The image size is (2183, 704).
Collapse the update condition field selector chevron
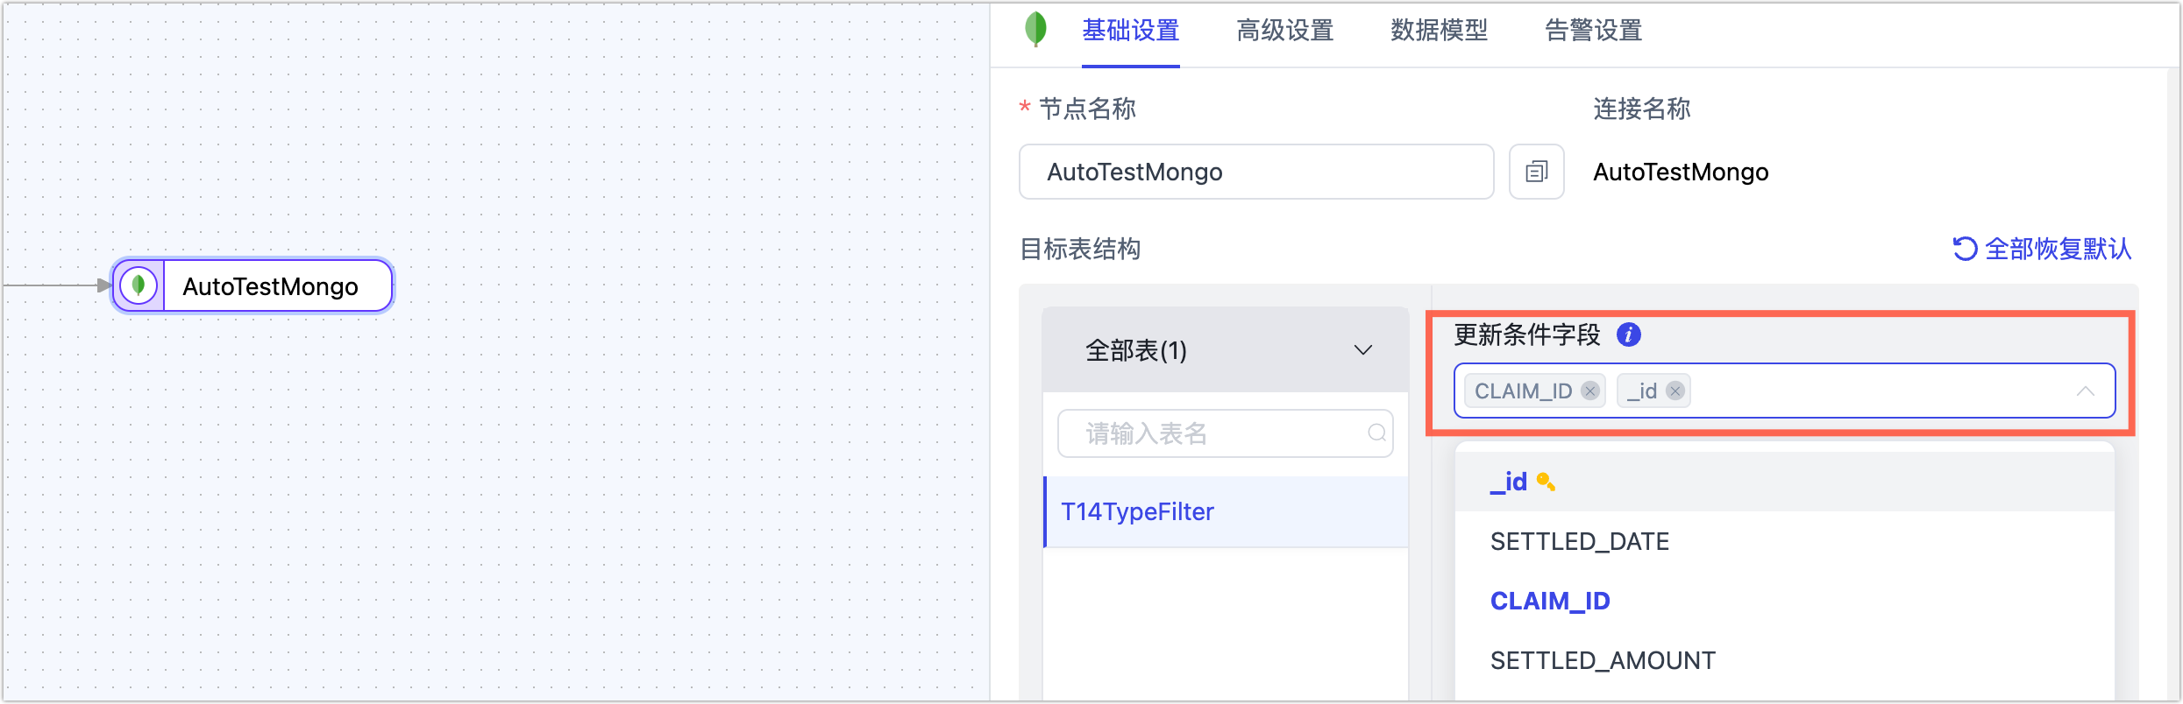(2086, 391)
